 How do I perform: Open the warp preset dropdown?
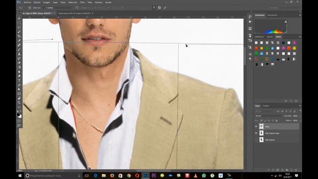click(x=59, y=8)
